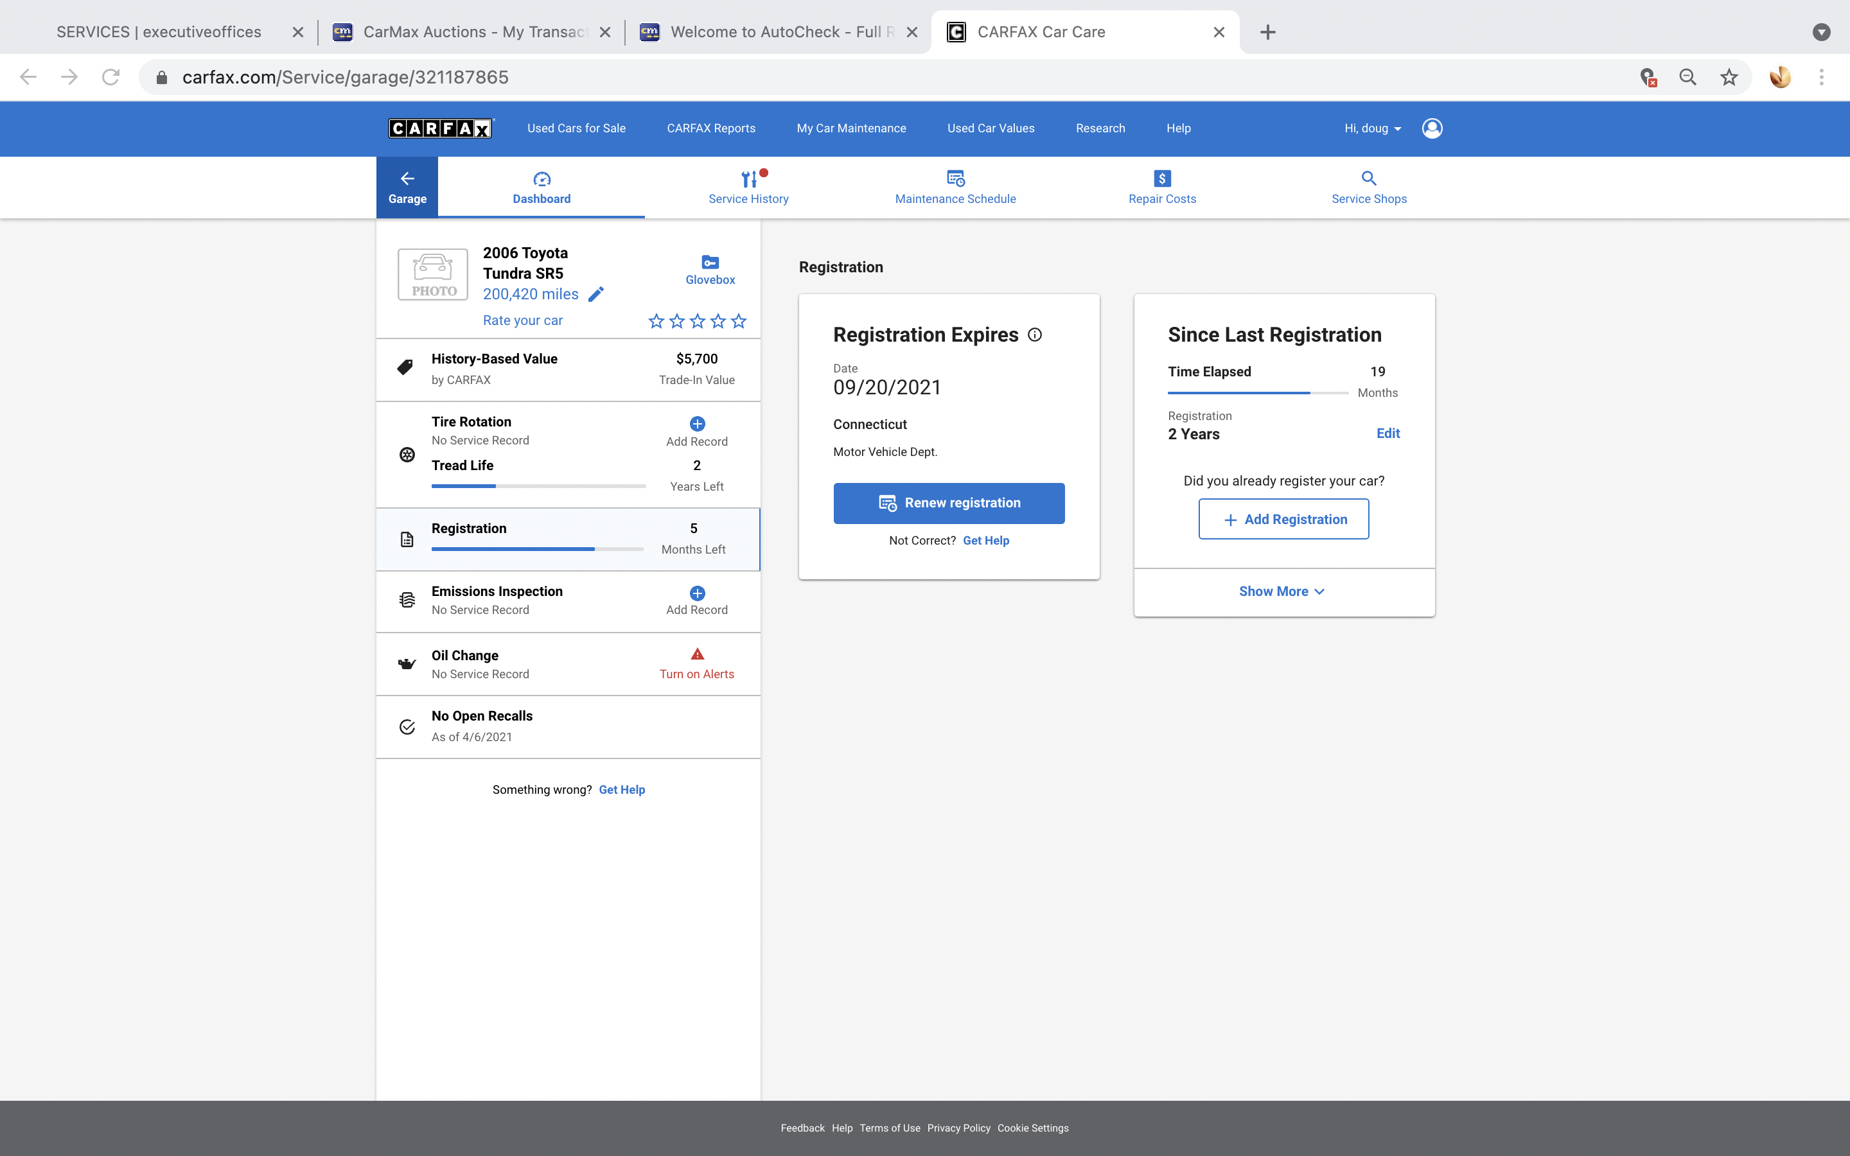Screen dimensions: 1850x1156
Task: Click the Registration document icon
Action: pos(407,539)
